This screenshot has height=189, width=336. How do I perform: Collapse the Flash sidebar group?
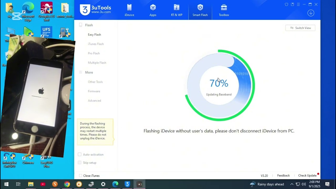click(x=86, y=25)
